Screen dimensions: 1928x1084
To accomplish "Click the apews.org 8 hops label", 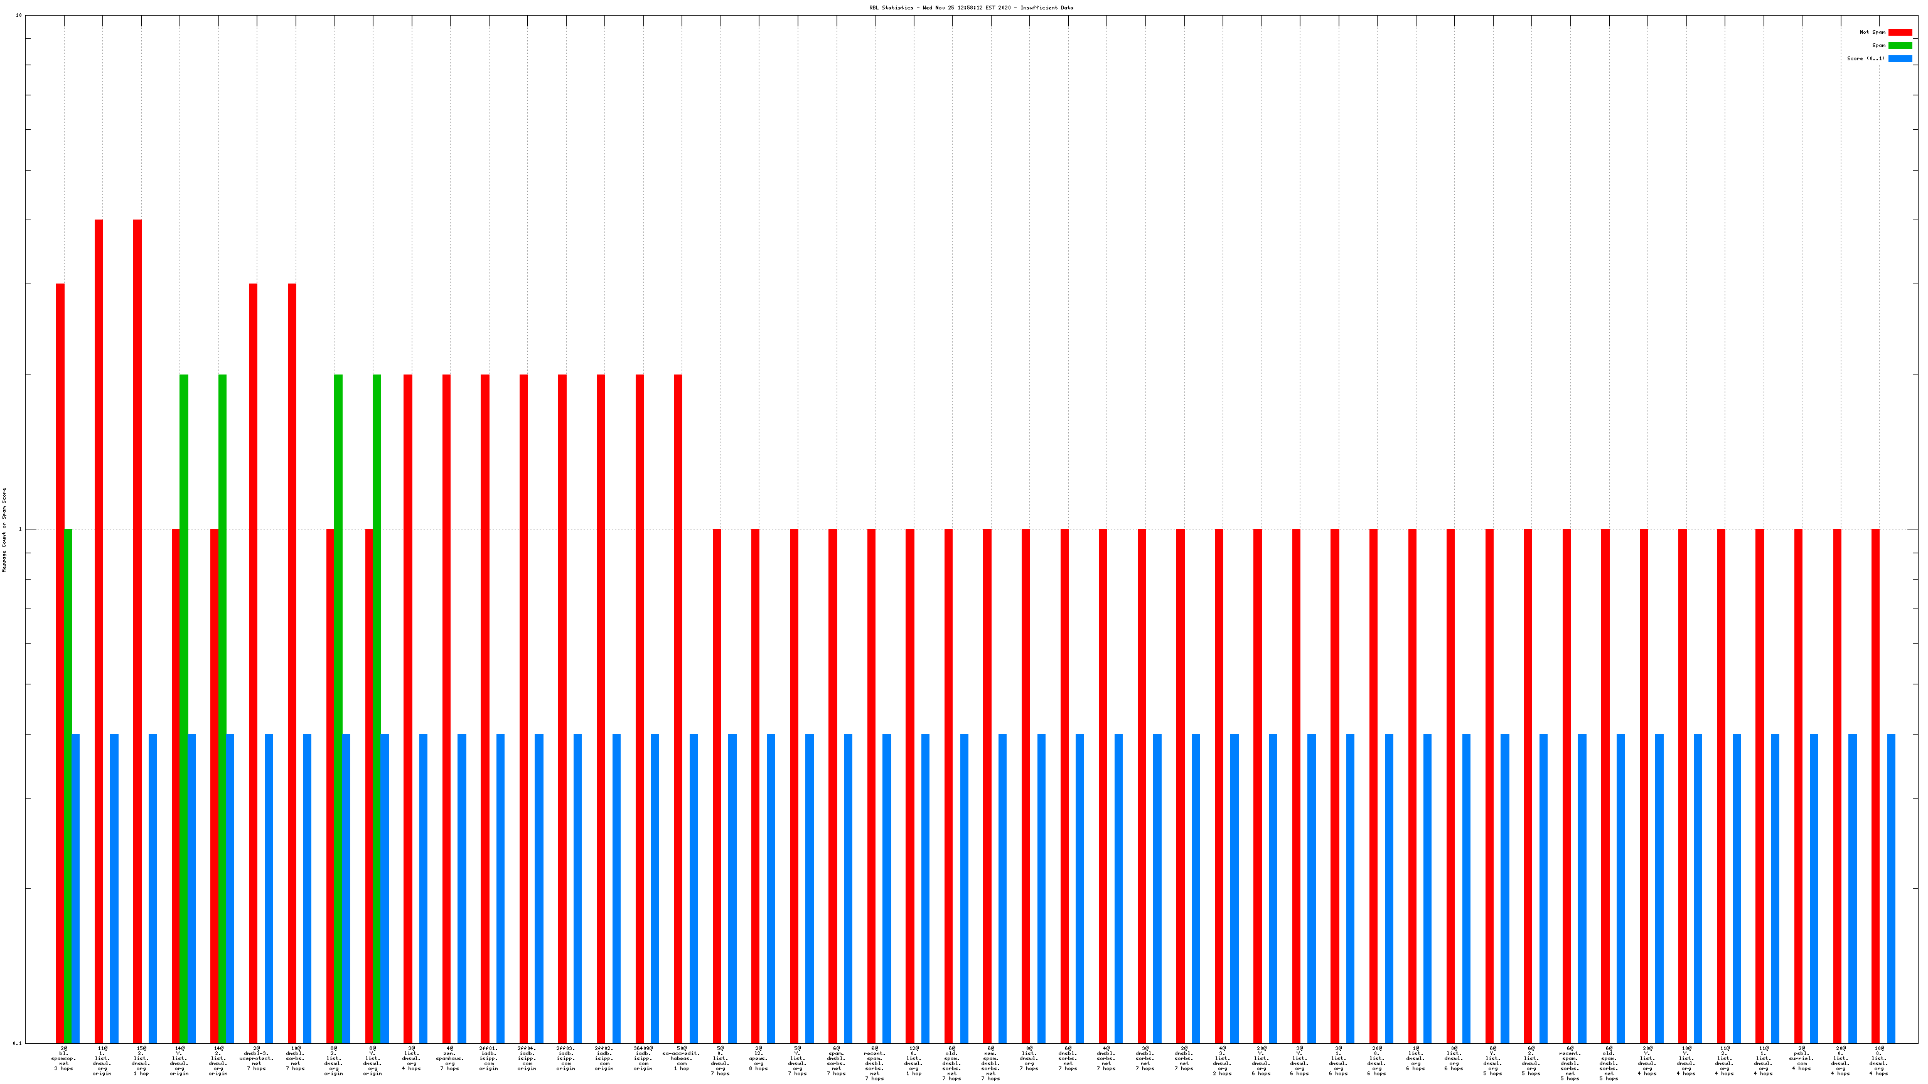I will [758, 1058].
